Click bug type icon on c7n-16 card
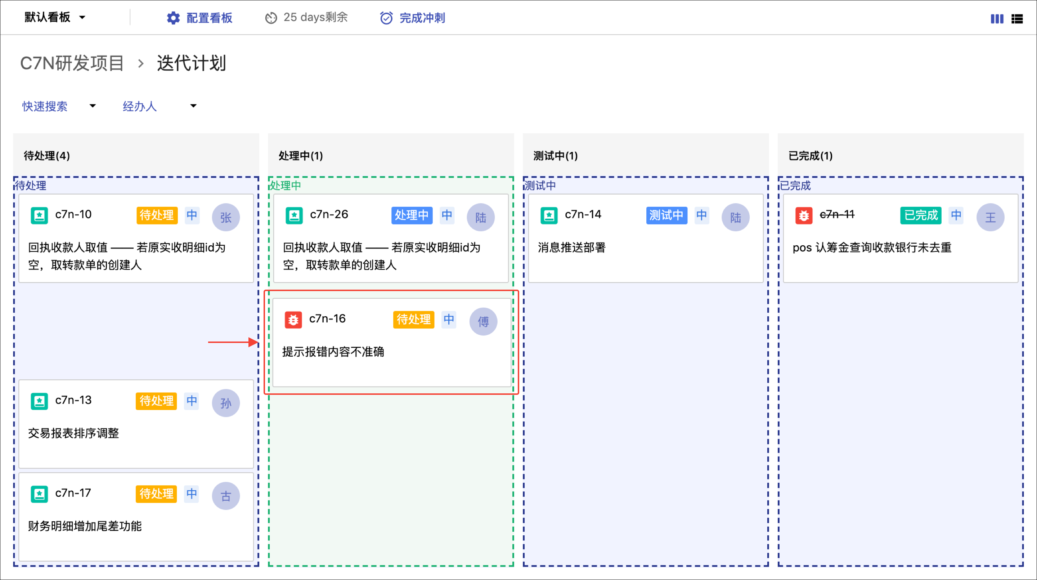 click(x=293, y=320)
